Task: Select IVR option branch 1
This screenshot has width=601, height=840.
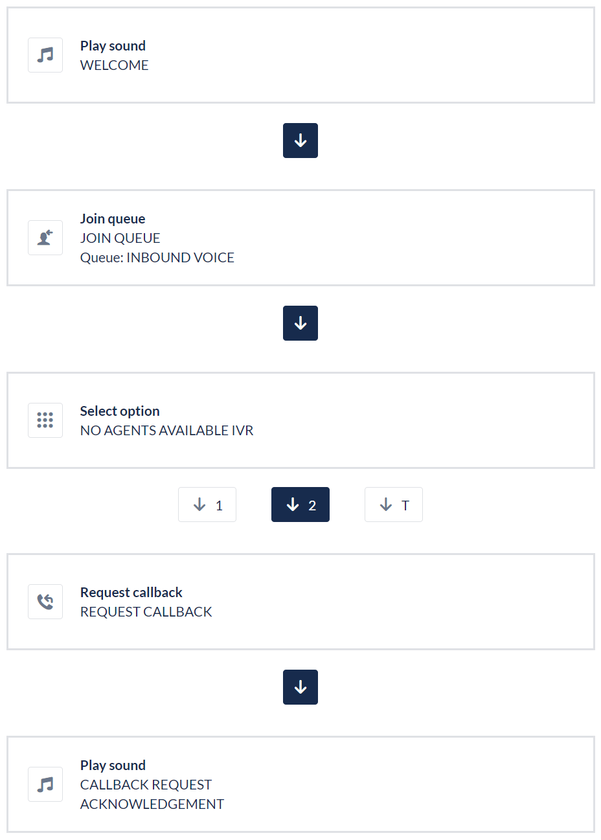Action: [x=207, y=505]
